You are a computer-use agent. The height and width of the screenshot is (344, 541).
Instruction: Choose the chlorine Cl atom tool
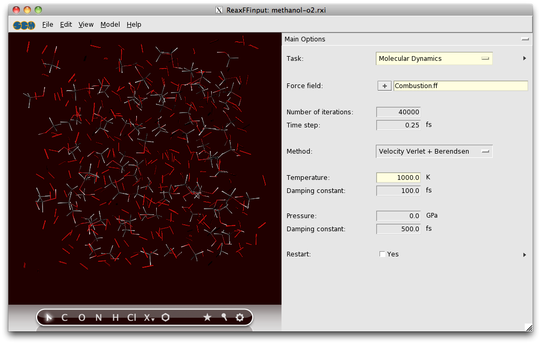[132, 317]
